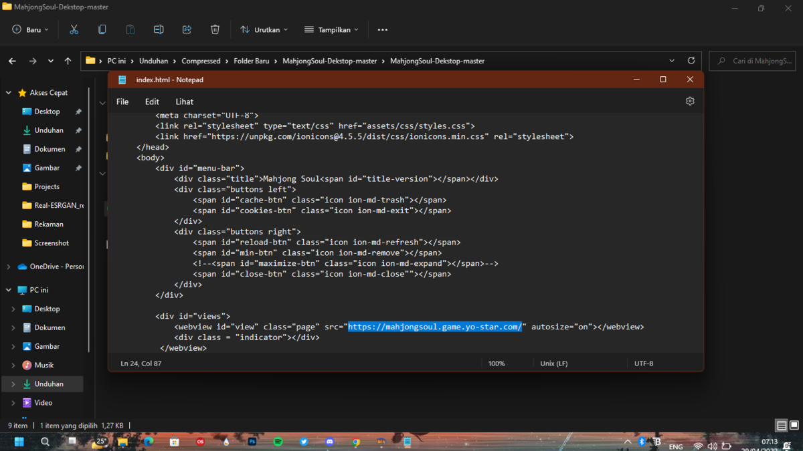Click the Share icon in Explorer toolbar
The width and height of the screenshot is (803, 451).
tap(187, 29)
